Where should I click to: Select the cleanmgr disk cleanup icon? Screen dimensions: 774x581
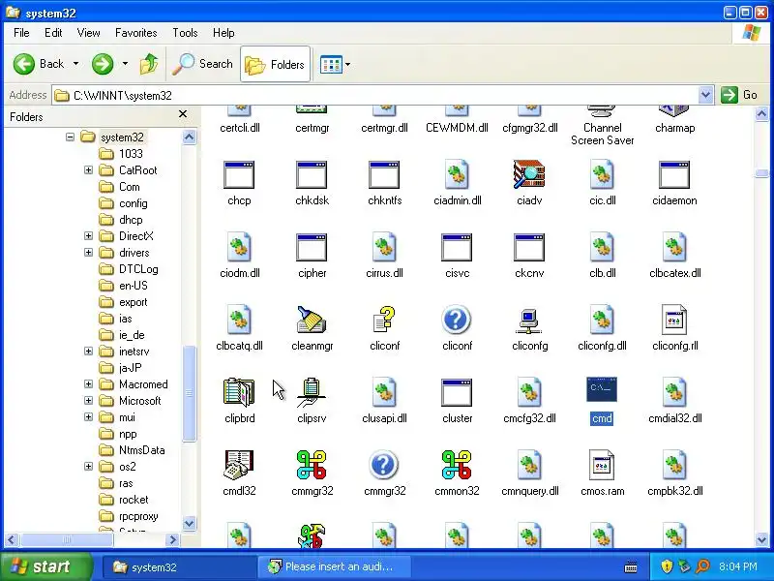pyautogui.click(x=312, y=319)
